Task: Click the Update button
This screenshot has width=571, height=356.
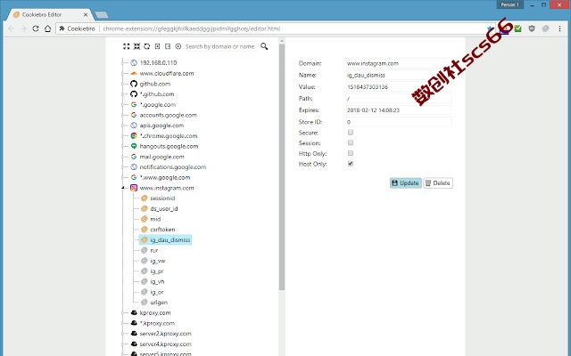Action: 405,182
